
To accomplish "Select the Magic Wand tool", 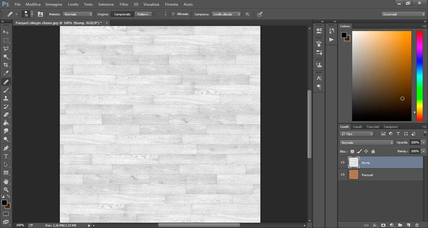I will pyautogui.click(x=6, y=57).
